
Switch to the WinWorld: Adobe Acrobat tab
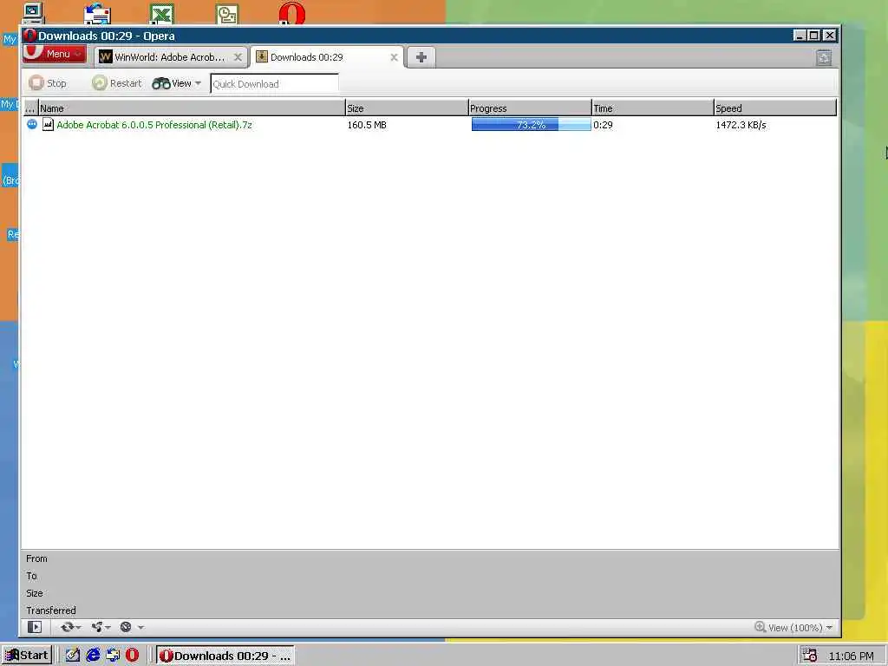(x=169, y=57)
